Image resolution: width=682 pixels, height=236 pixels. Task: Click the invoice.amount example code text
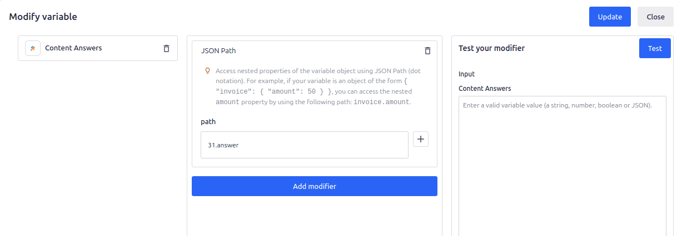pyautogui.click(x=381, y=102)
